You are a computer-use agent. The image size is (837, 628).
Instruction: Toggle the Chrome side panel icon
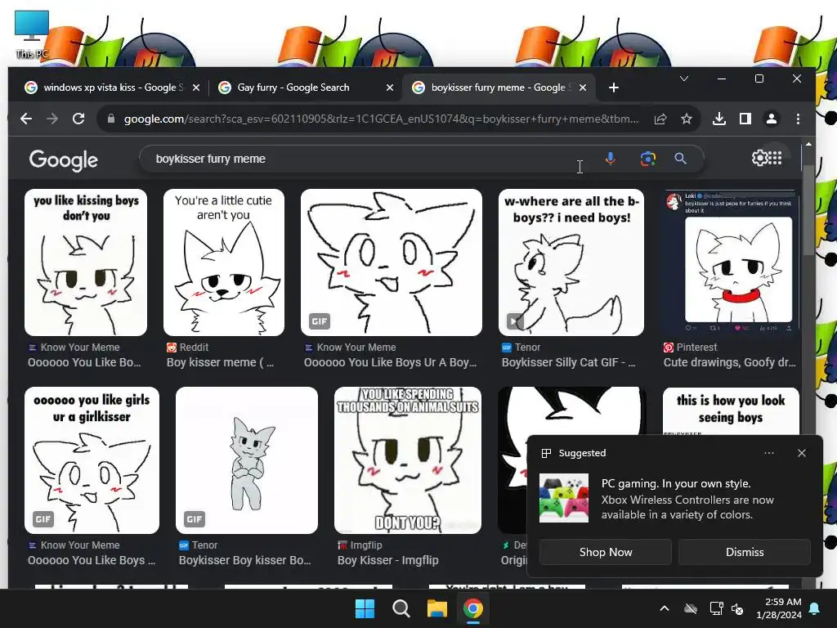click(745, 119)
